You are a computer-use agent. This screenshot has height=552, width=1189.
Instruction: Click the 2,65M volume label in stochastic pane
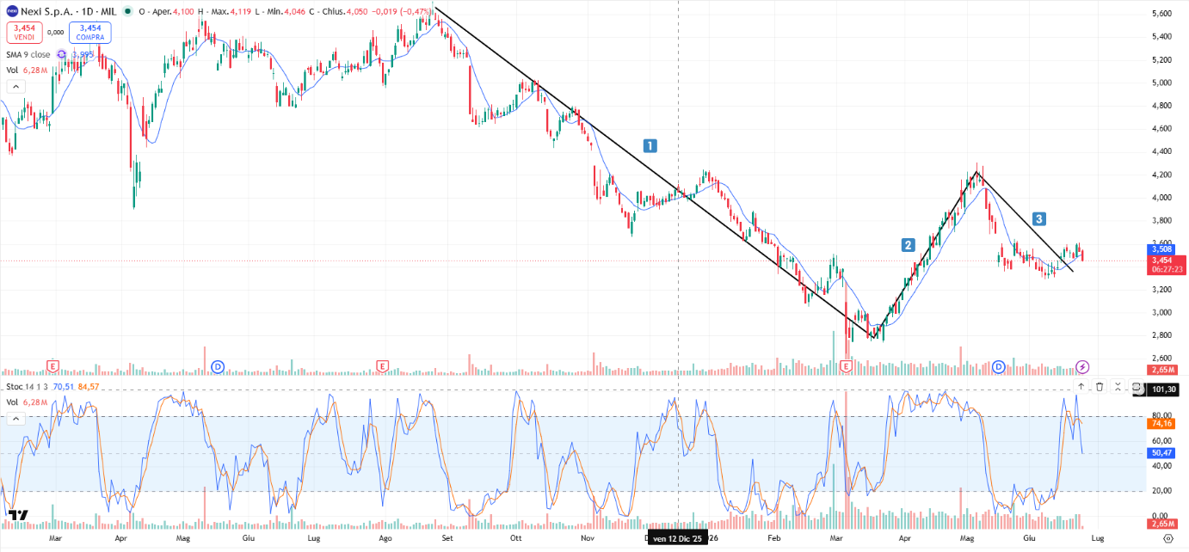click(1162, 524)
